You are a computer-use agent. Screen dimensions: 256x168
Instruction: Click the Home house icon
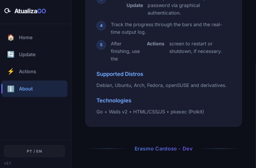[x=11, y=37]
